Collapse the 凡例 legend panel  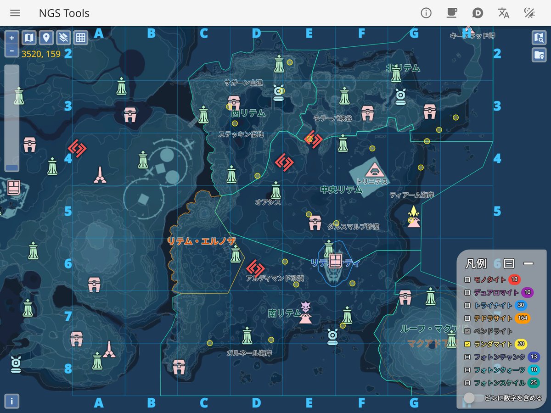click(529, 263)
